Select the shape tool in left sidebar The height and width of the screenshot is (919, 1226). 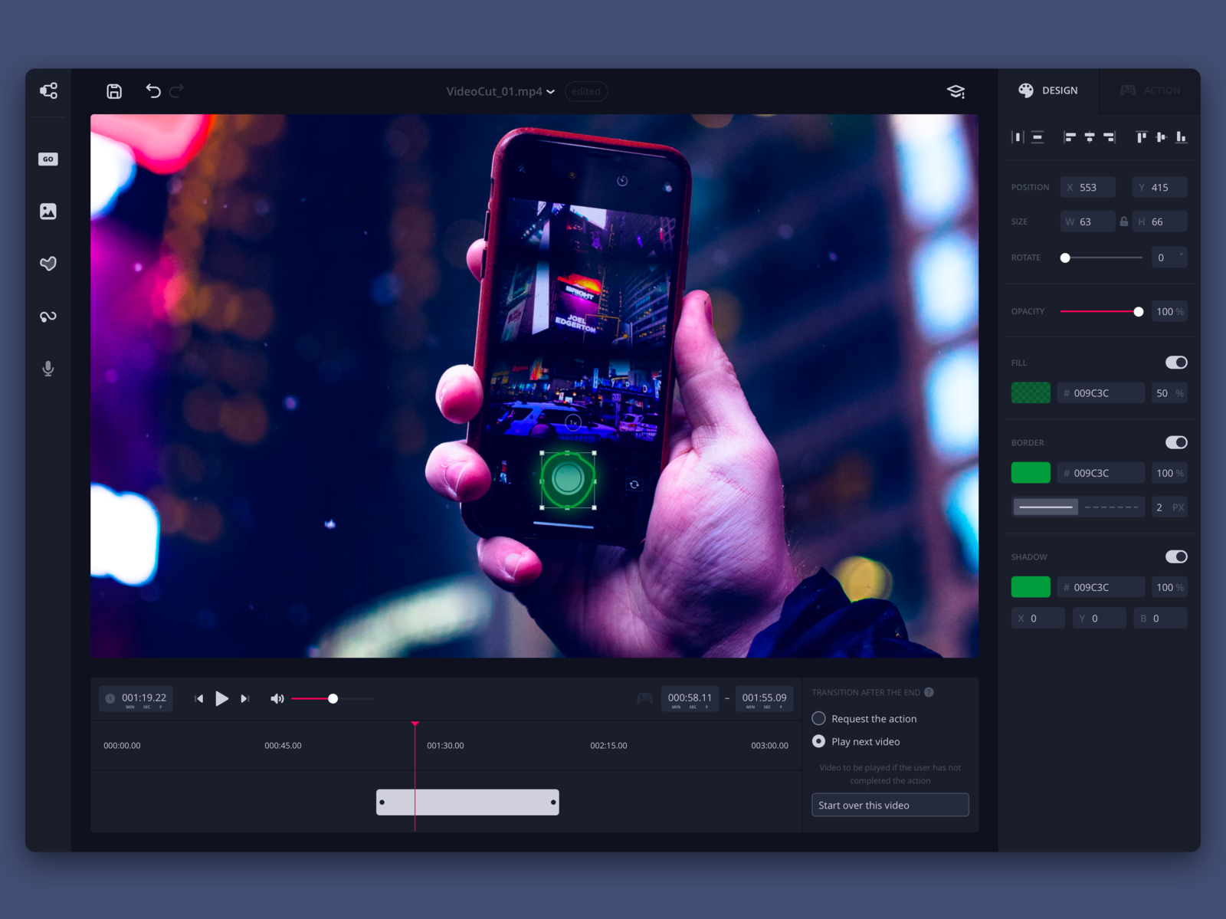point(48,264)
